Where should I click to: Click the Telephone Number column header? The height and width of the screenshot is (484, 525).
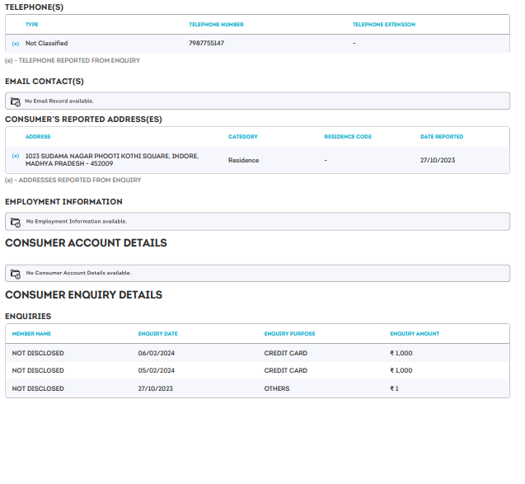(216, 25)
